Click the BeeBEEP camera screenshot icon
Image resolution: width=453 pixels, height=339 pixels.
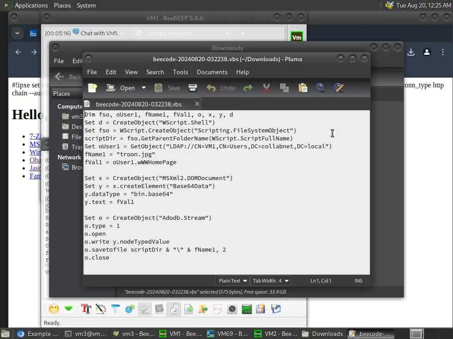tap(232, 309)
